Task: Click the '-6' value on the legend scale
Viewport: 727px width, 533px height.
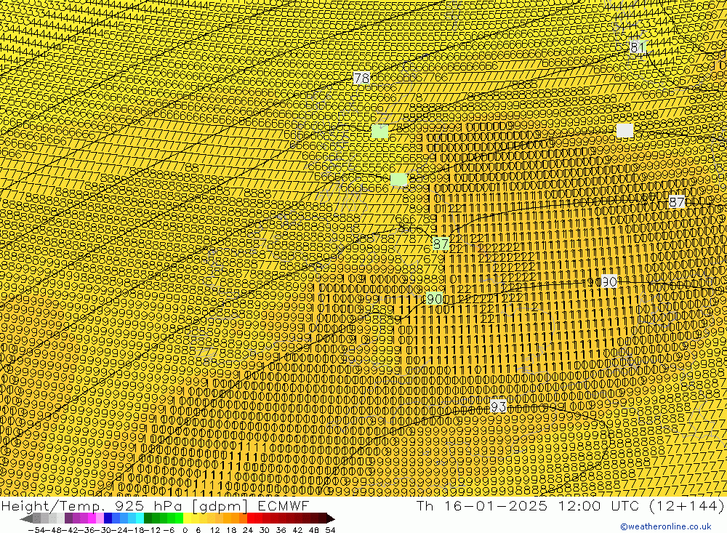Action: click(169, 529)
